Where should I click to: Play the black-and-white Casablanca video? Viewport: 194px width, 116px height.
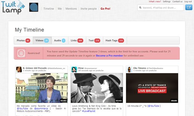click(97, 88)
